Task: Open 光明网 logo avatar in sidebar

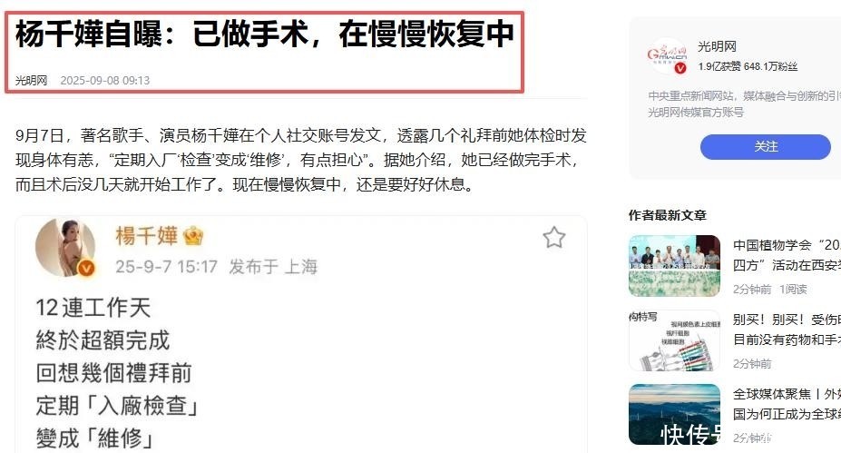Action: (x=667, y=55)
